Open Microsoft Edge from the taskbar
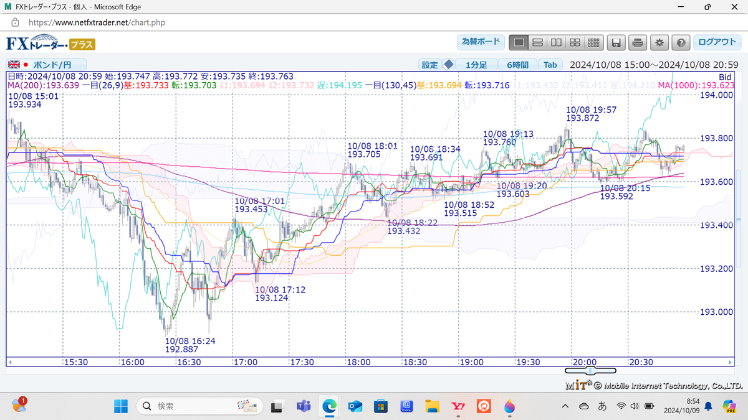 coord(330,406)
